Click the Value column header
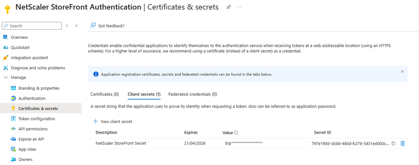Viewport: 419px width, 165px height. [228, 133]
